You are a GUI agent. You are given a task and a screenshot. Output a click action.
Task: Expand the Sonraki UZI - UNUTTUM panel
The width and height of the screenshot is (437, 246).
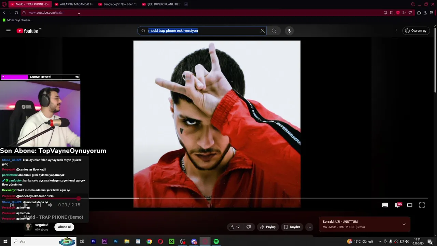point(404,224)
